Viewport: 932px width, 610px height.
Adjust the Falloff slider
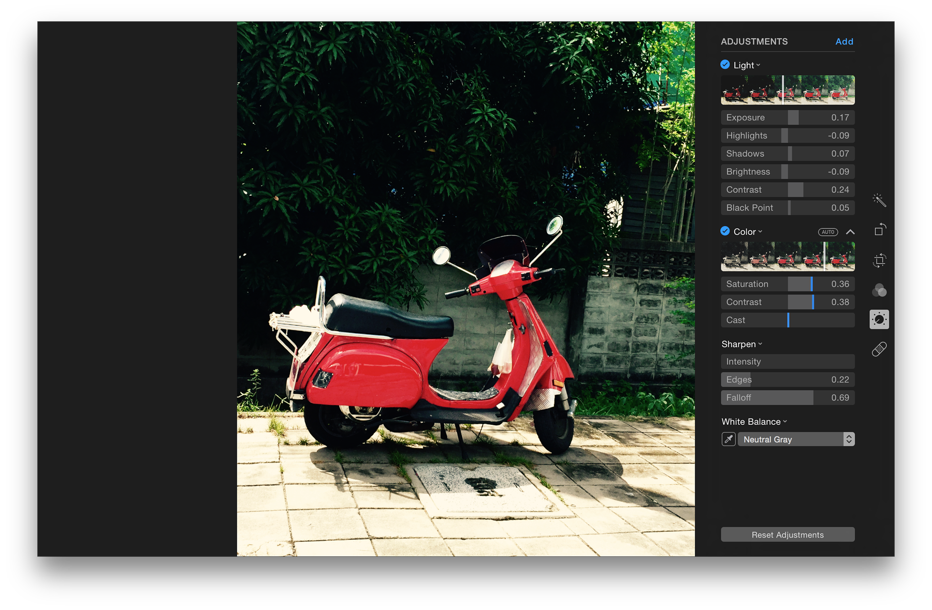pyautogui.click(x=788, y=398)
